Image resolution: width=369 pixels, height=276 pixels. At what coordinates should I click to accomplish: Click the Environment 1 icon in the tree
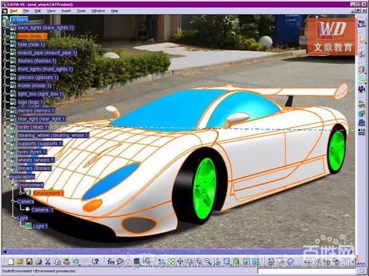[28, 193]
